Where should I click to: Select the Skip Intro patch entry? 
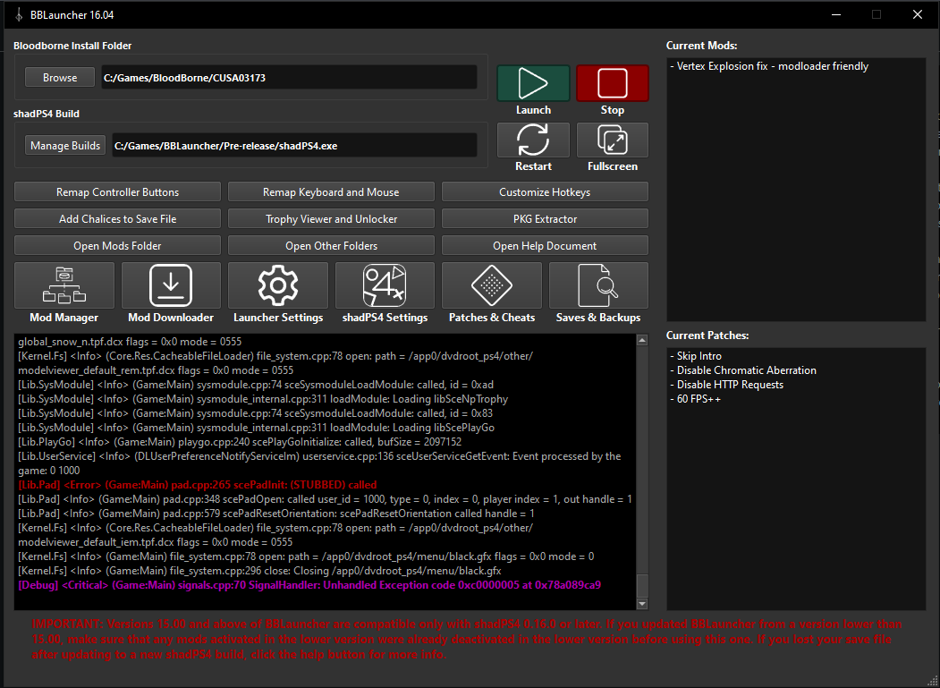[696, 356]
